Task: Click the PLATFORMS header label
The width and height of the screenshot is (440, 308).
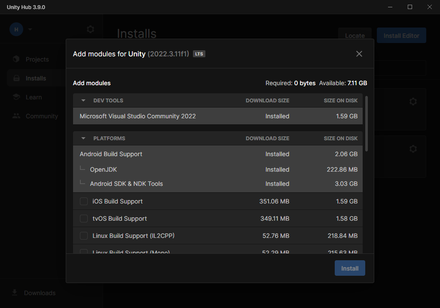Action: tap(109, 138)
